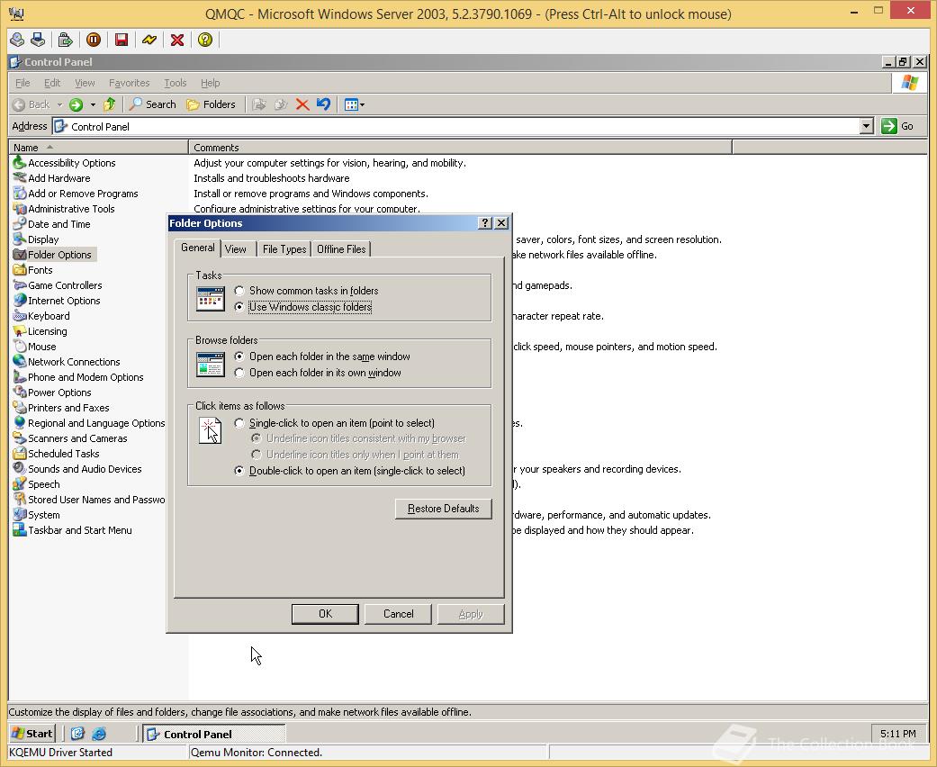Click the red floppy save-state icon
Viewport: 937px width, 767px height.
122,40
